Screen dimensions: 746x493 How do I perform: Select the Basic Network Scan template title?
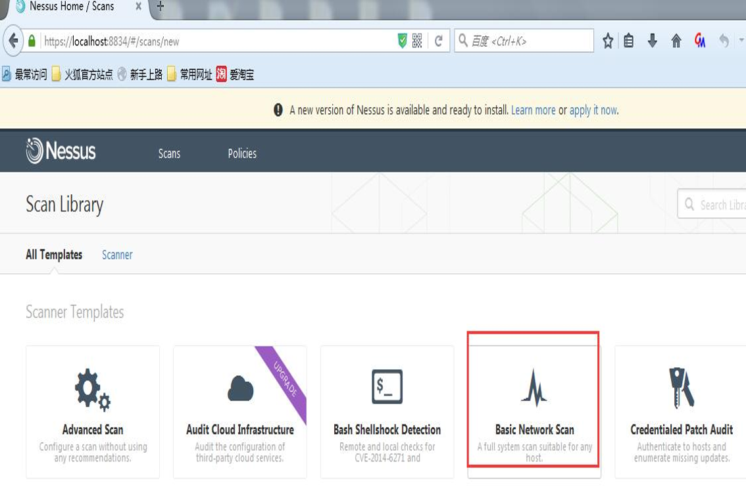pos(534,430)
